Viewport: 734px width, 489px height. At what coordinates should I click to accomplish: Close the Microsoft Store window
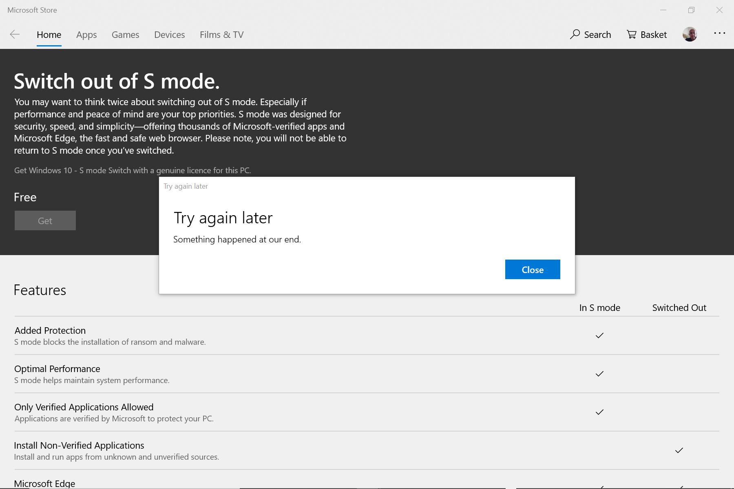coord(719,10)
